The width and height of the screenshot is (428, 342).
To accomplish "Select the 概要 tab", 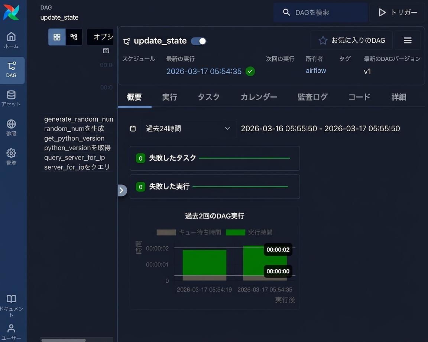I will pyautogui.click(x=134, y=97).
